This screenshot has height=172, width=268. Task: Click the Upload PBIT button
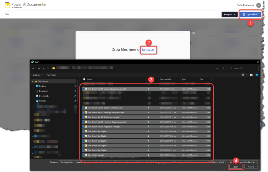(x=250, y=14)
